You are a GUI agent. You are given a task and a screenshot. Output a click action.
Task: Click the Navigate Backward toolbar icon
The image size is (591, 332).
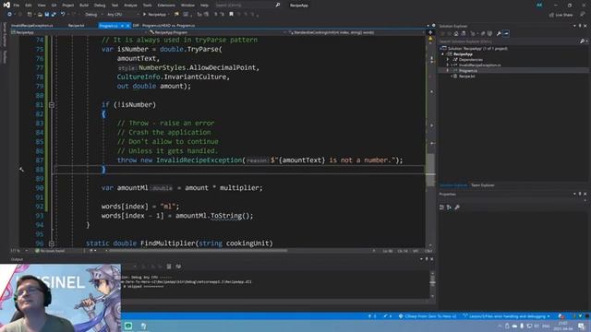[x=9, y=15]
